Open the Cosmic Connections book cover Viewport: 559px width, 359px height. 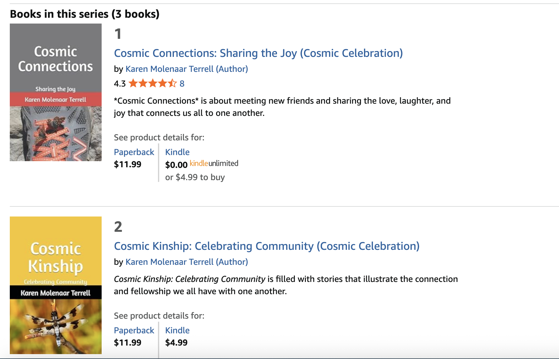(56, 92)
